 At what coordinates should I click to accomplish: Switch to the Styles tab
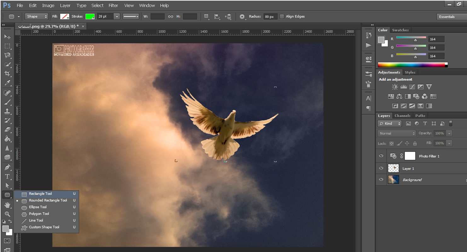[410, 72]
